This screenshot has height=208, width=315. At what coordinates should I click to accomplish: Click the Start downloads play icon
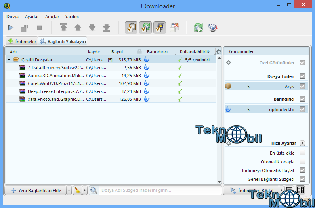click(x=11, y=28)
